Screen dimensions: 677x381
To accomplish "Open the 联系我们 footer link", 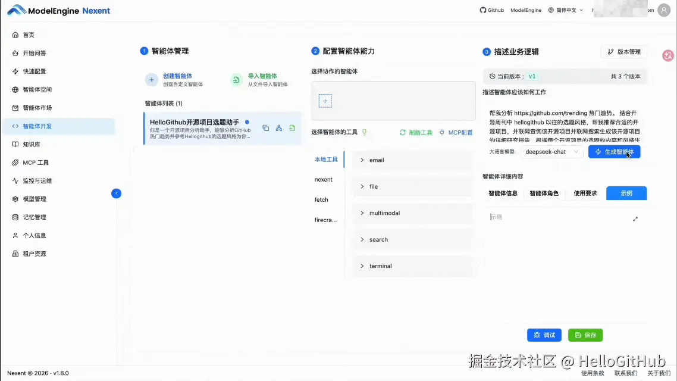I will pyautogui.click(x=626, y=373).
